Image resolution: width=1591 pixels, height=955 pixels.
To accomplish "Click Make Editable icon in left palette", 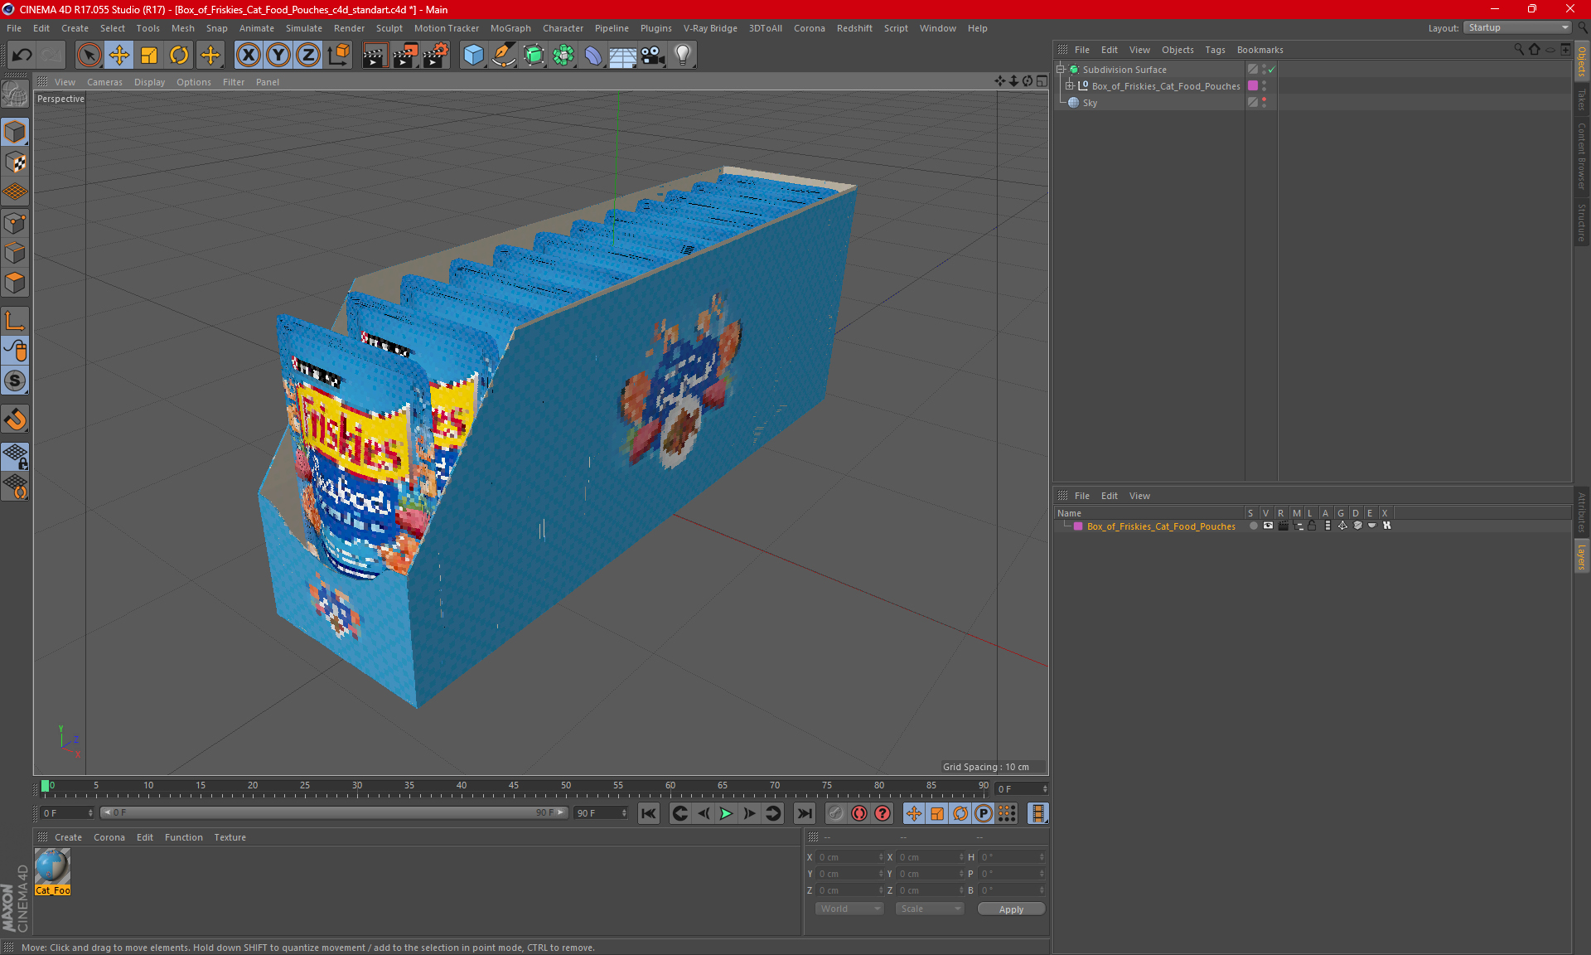I will click(x=15, y=95).
